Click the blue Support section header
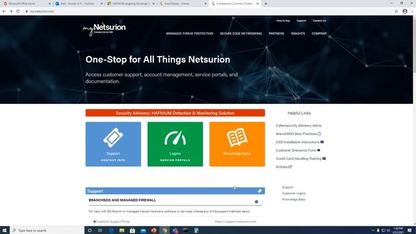 coord(175,191)
